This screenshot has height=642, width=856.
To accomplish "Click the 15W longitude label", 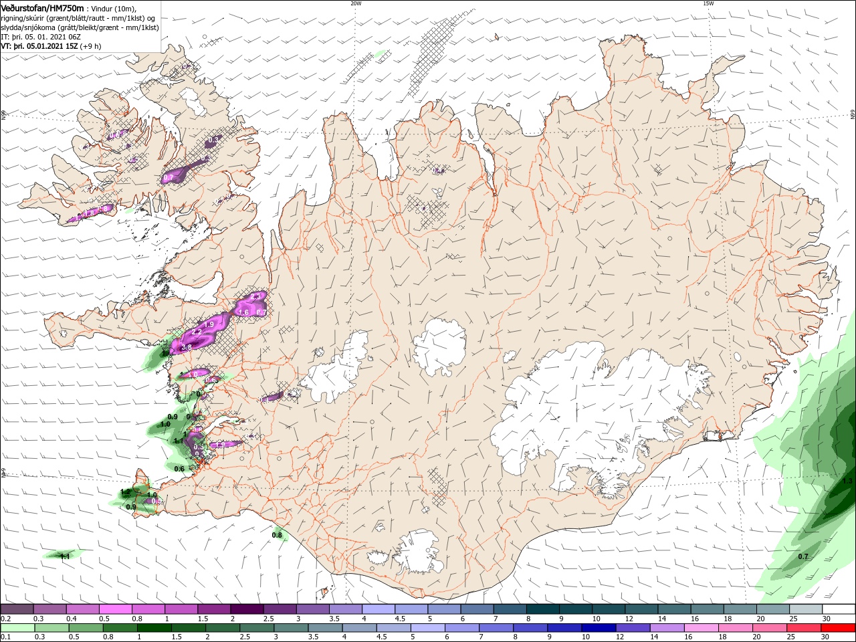I will (708, 3).
